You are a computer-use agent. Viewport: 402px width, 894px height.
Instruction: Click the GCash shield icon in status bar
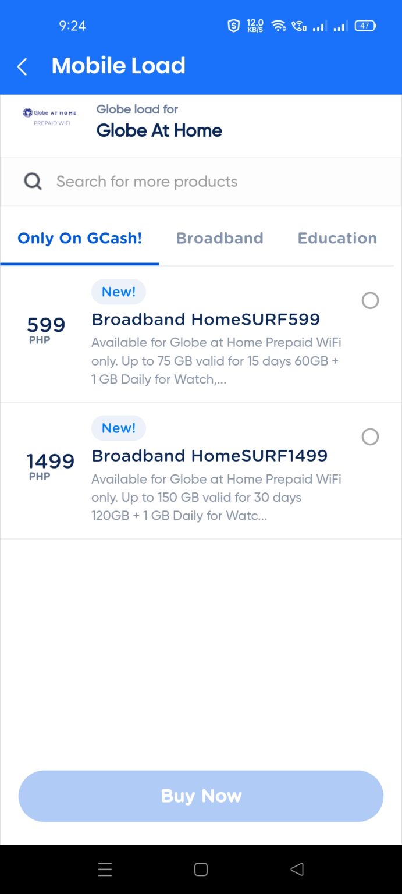(233, 25)
